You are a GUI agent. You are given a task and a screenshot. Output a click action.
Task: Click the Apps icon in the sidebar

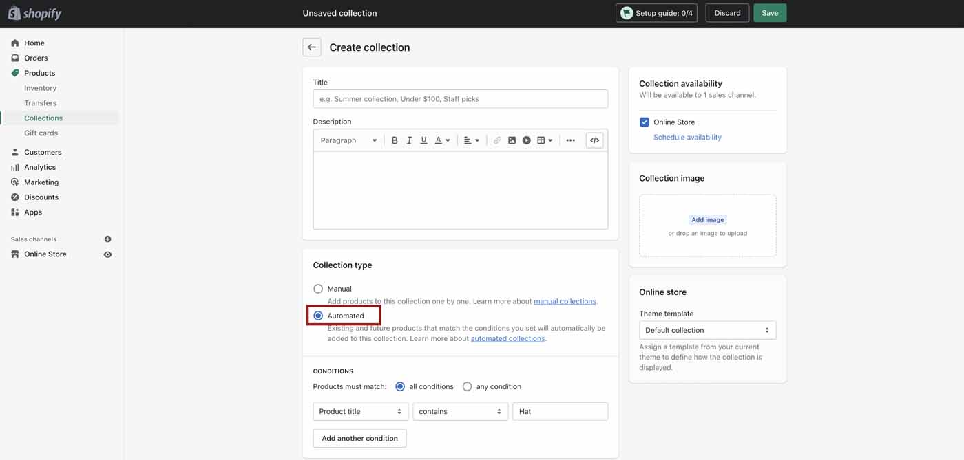15,212
